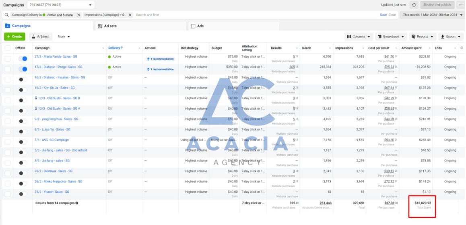466x225 pixels.
Task: Click the $9,208.59 amount spent cell
Action: tap(423, 67)
